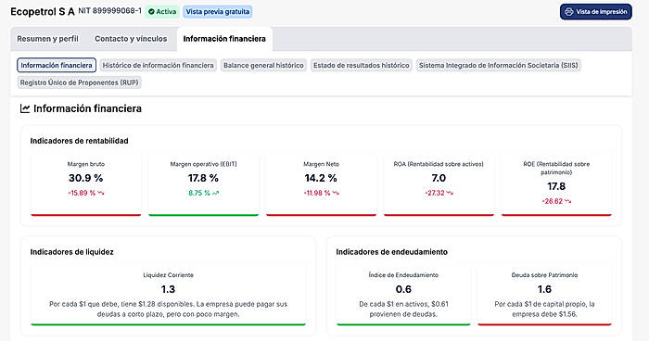Screen dimensions: 649x341
Task: Click the Margen Neto value 14.2 %
Action: (321, 178)
